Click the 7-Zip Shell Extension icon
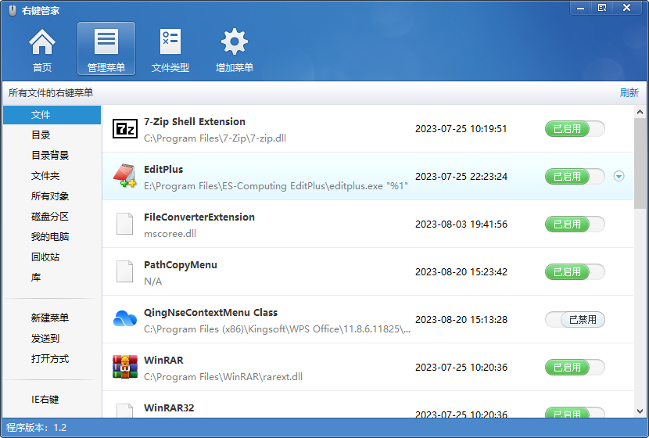This screenshot has width=649, height=438. pyautogui.click(x=125, y=129)
